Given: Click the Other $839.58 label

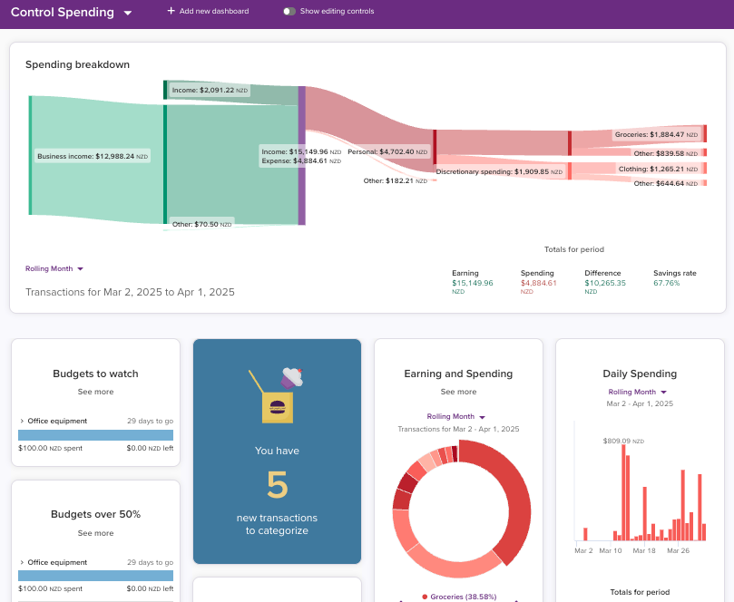Looking at the screenshot, I should (x=666, y=153).
